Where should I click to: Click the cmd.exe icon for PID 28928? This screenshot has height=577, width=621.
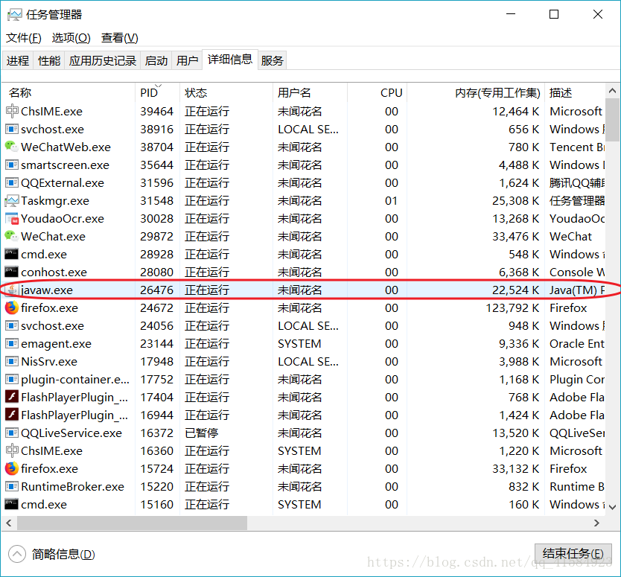(11, 254)
